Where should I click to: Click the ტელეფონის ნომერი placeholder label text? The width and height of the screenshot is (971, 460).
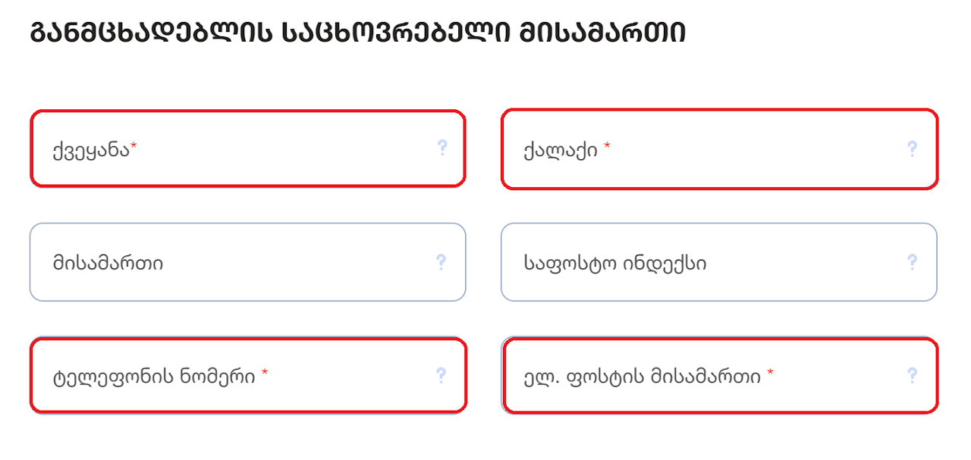(x=154, y=376)
